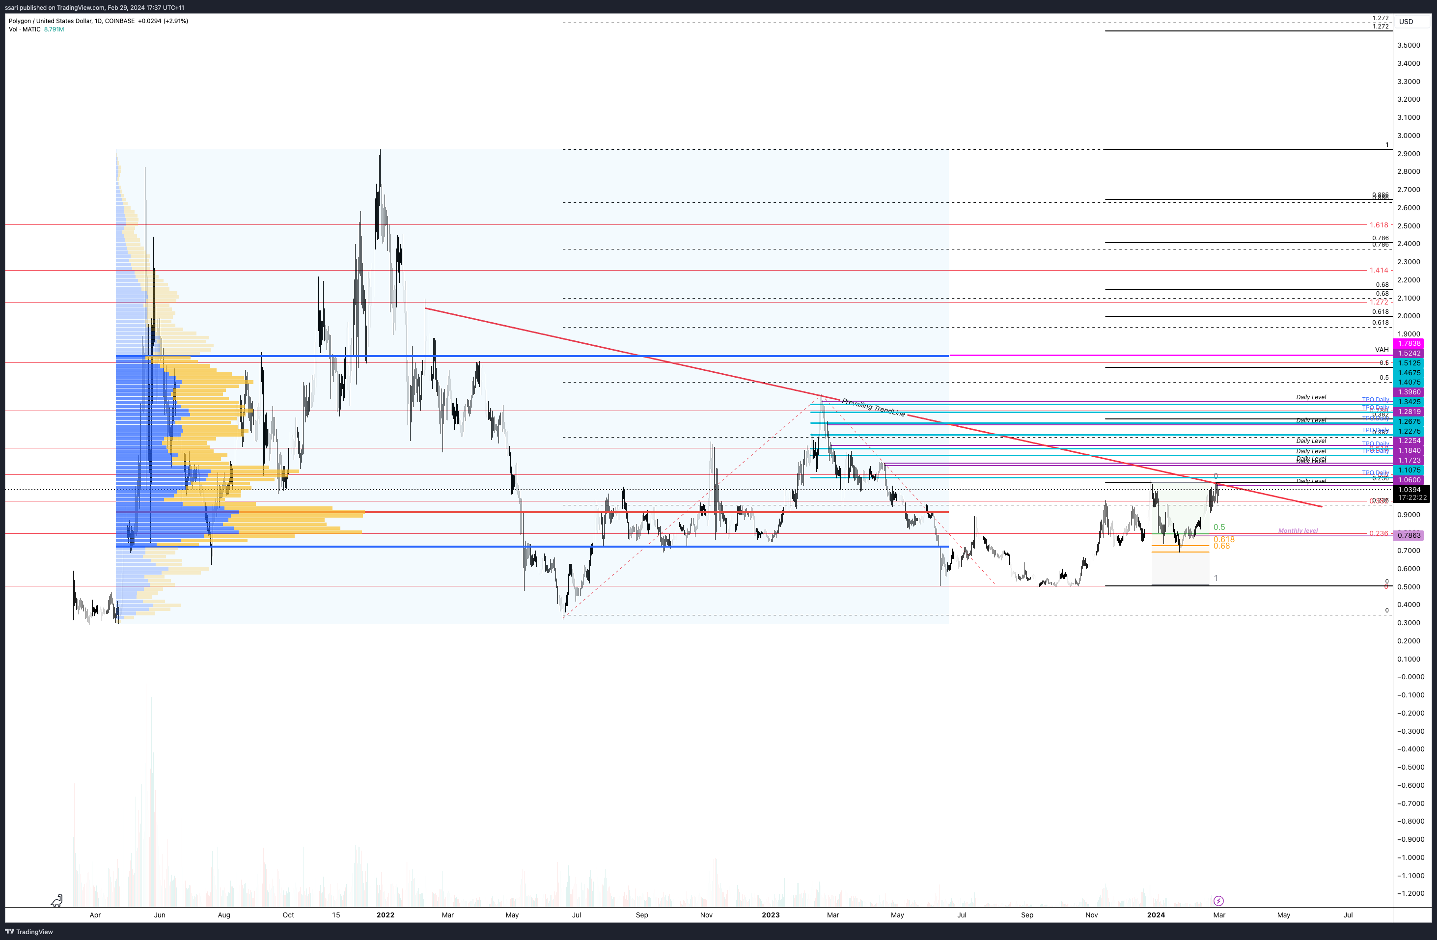Select the purple 1.3960 price label
The image size is (1437, 940).
(1409, 392)
